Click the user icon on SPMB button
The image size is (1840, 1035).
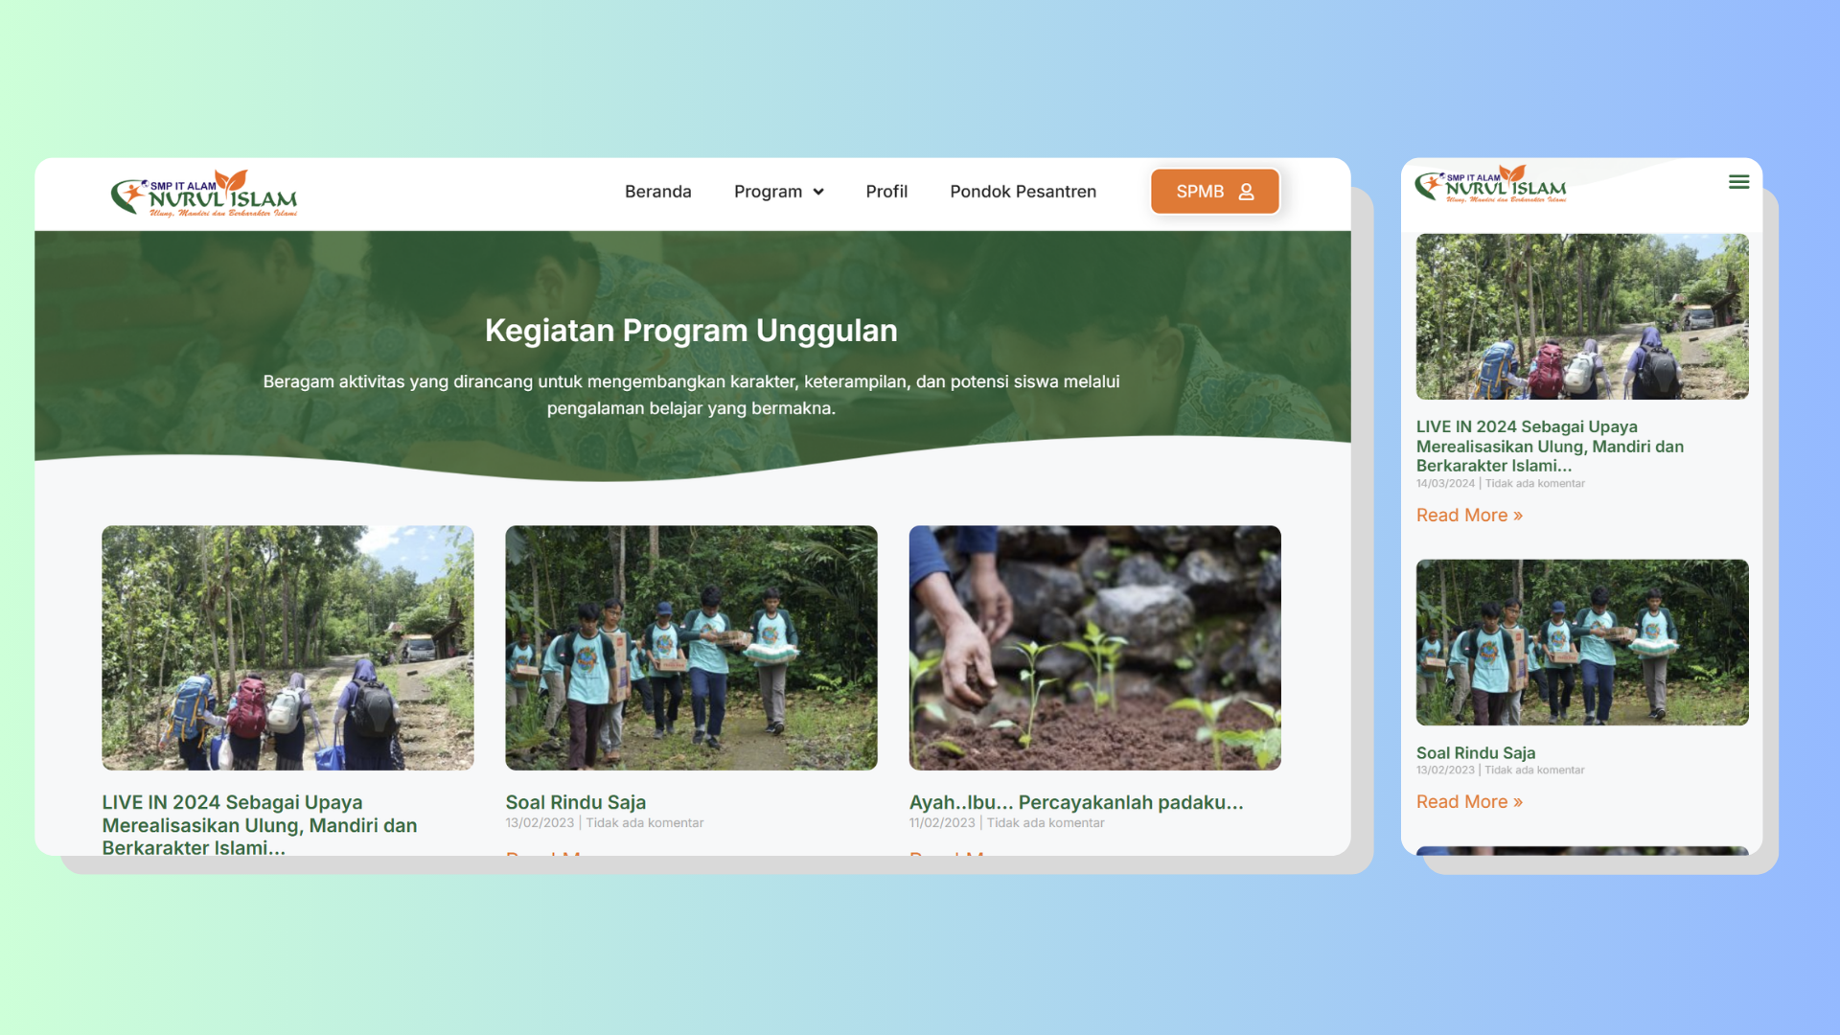point(1246,192)
